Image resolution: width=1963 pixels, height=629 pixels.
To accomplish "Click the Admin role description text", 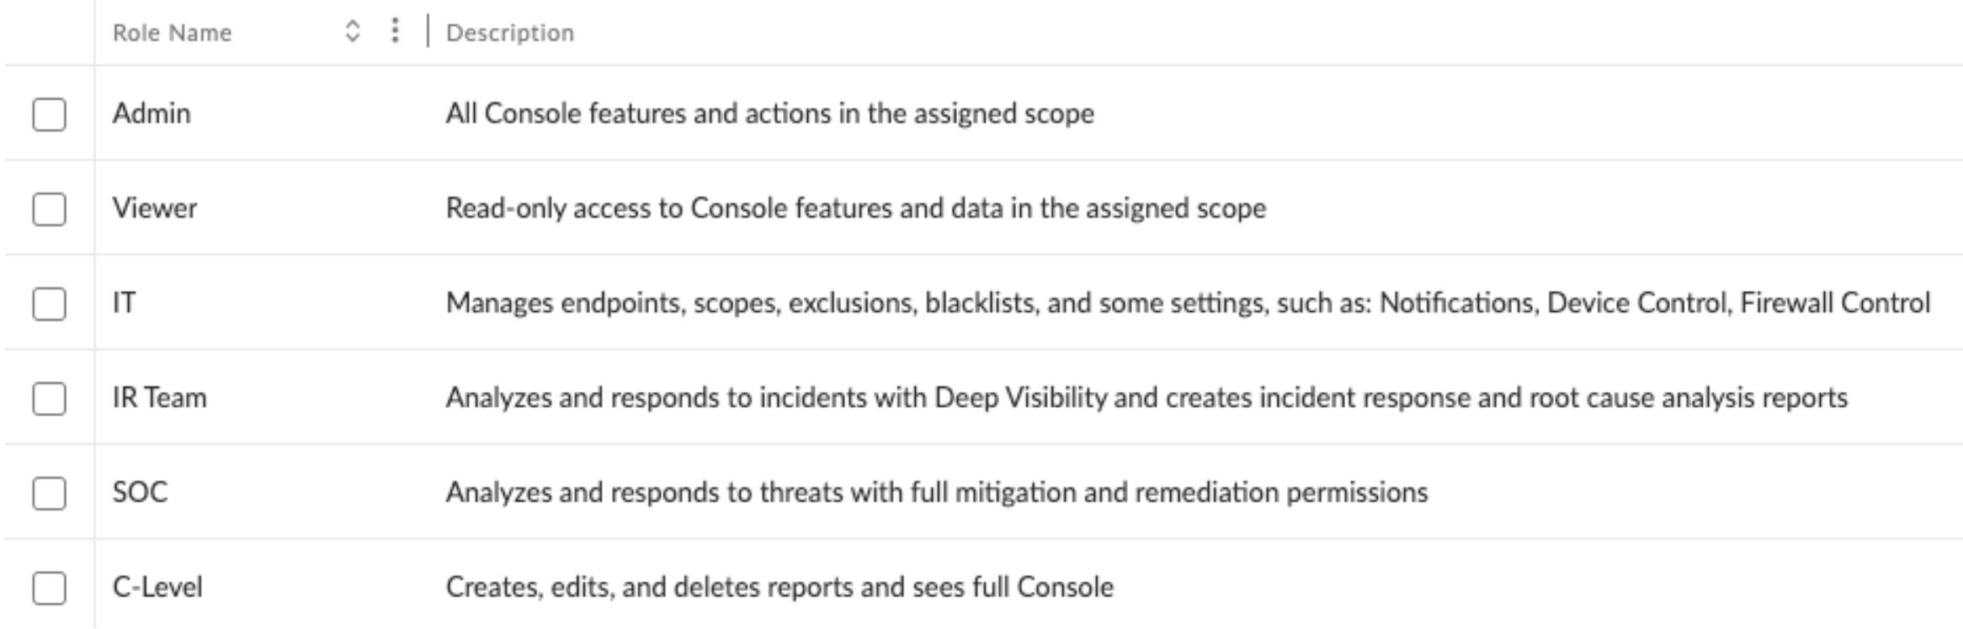I will 769,114.
